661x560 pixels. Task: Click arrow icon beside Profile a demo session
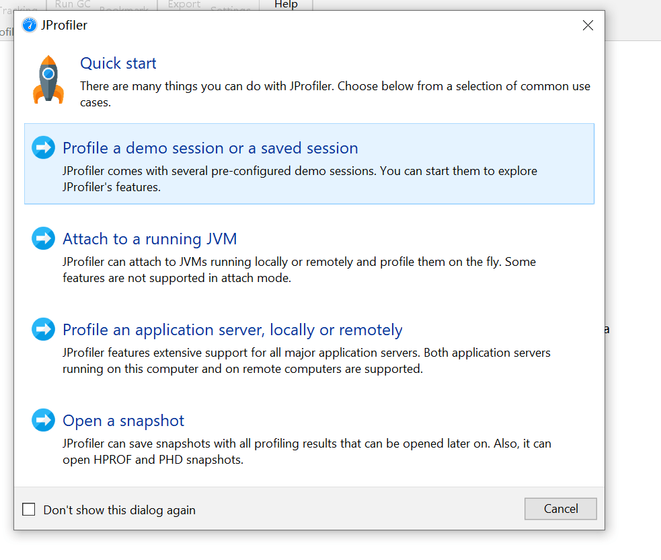pos(44,148)
